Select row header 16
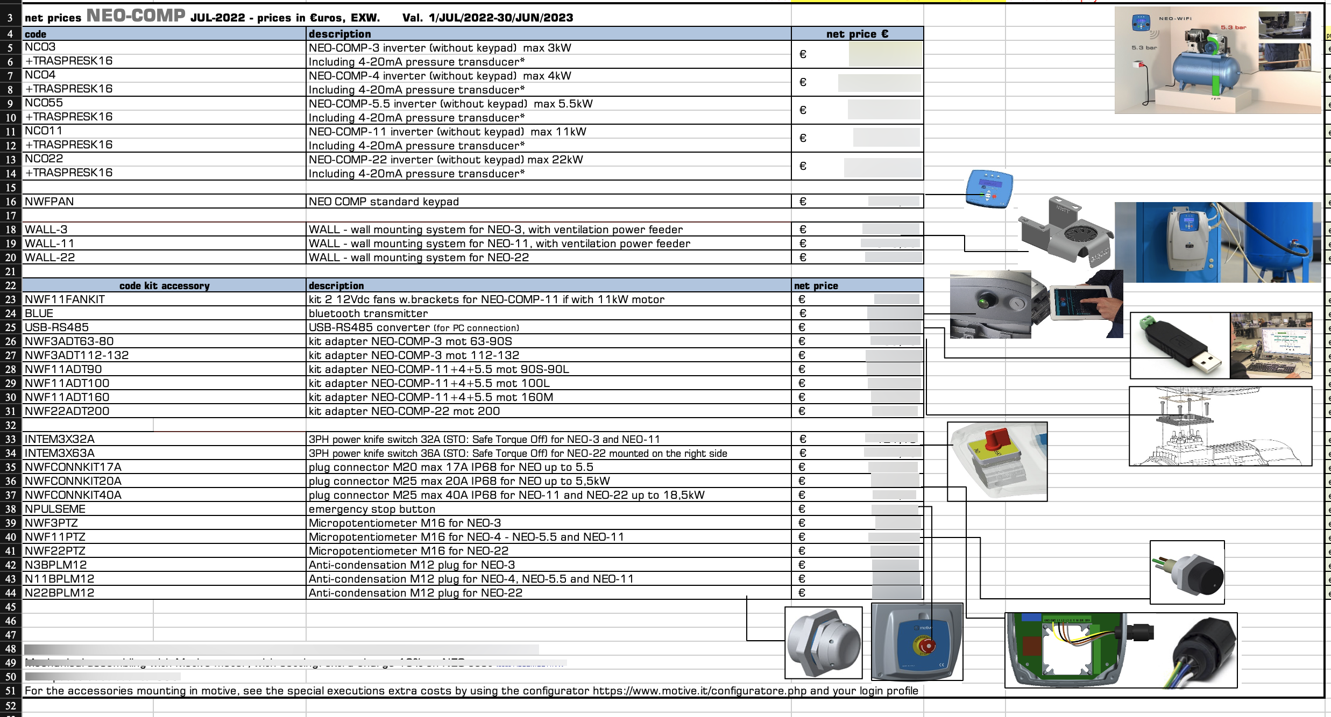 pyautogui.click(x=11, y=202)
